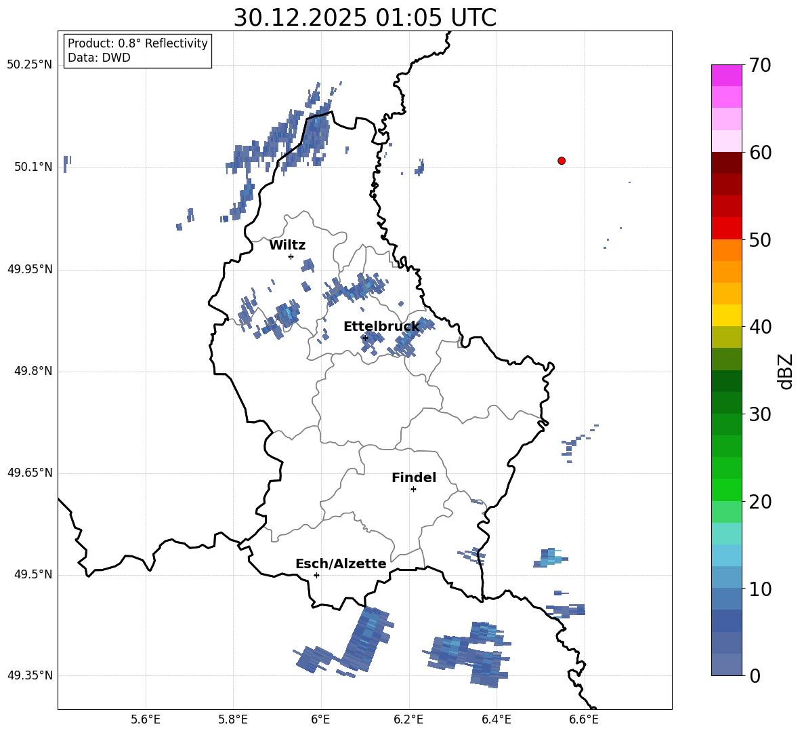
Task: Click the Data: DWD text
Action: [99, 58]
